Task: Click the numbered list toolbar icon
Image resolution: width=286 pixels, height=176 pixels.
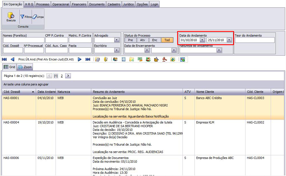Action: click(124, 59)
